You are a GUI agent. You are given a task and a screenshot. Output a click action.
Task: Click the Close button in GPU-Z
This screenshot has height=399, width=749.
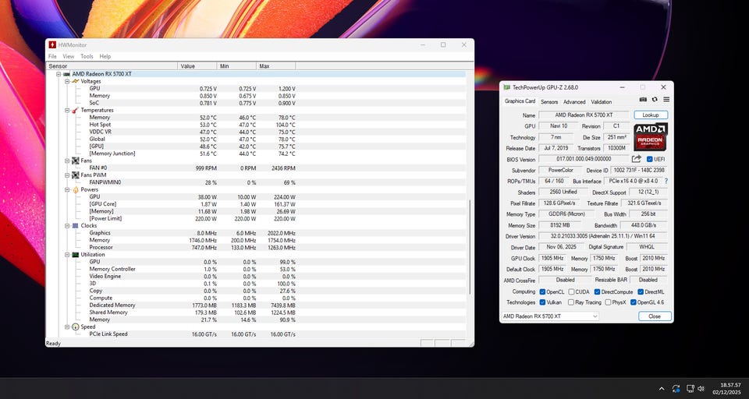click(x=654, y=316)
